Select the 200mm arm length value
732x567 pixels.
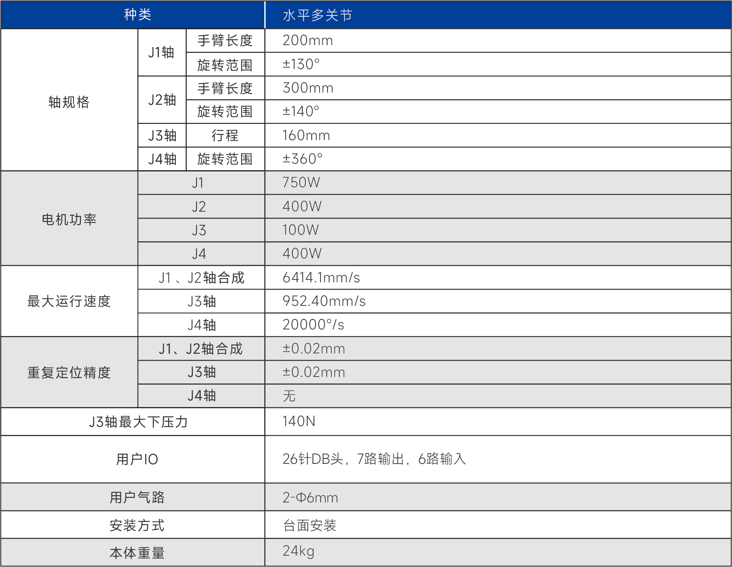point(307,41)
